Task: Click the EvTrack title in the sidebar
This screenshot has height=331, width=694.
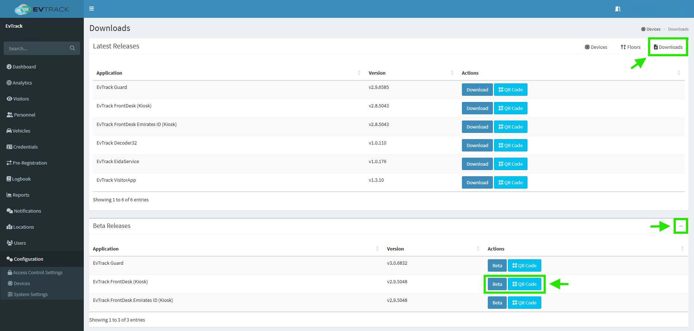Action: coord(14,26)
